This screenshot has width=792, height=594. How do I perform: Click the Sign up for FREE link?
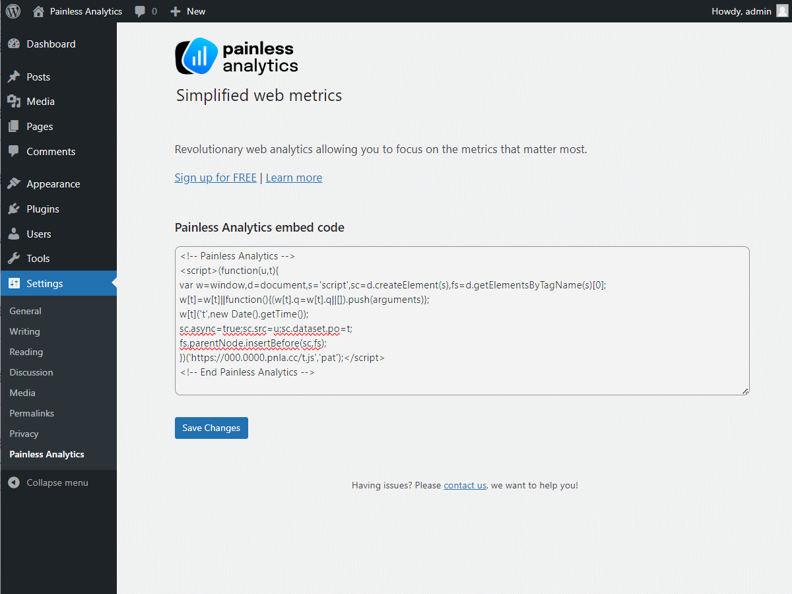215,178
